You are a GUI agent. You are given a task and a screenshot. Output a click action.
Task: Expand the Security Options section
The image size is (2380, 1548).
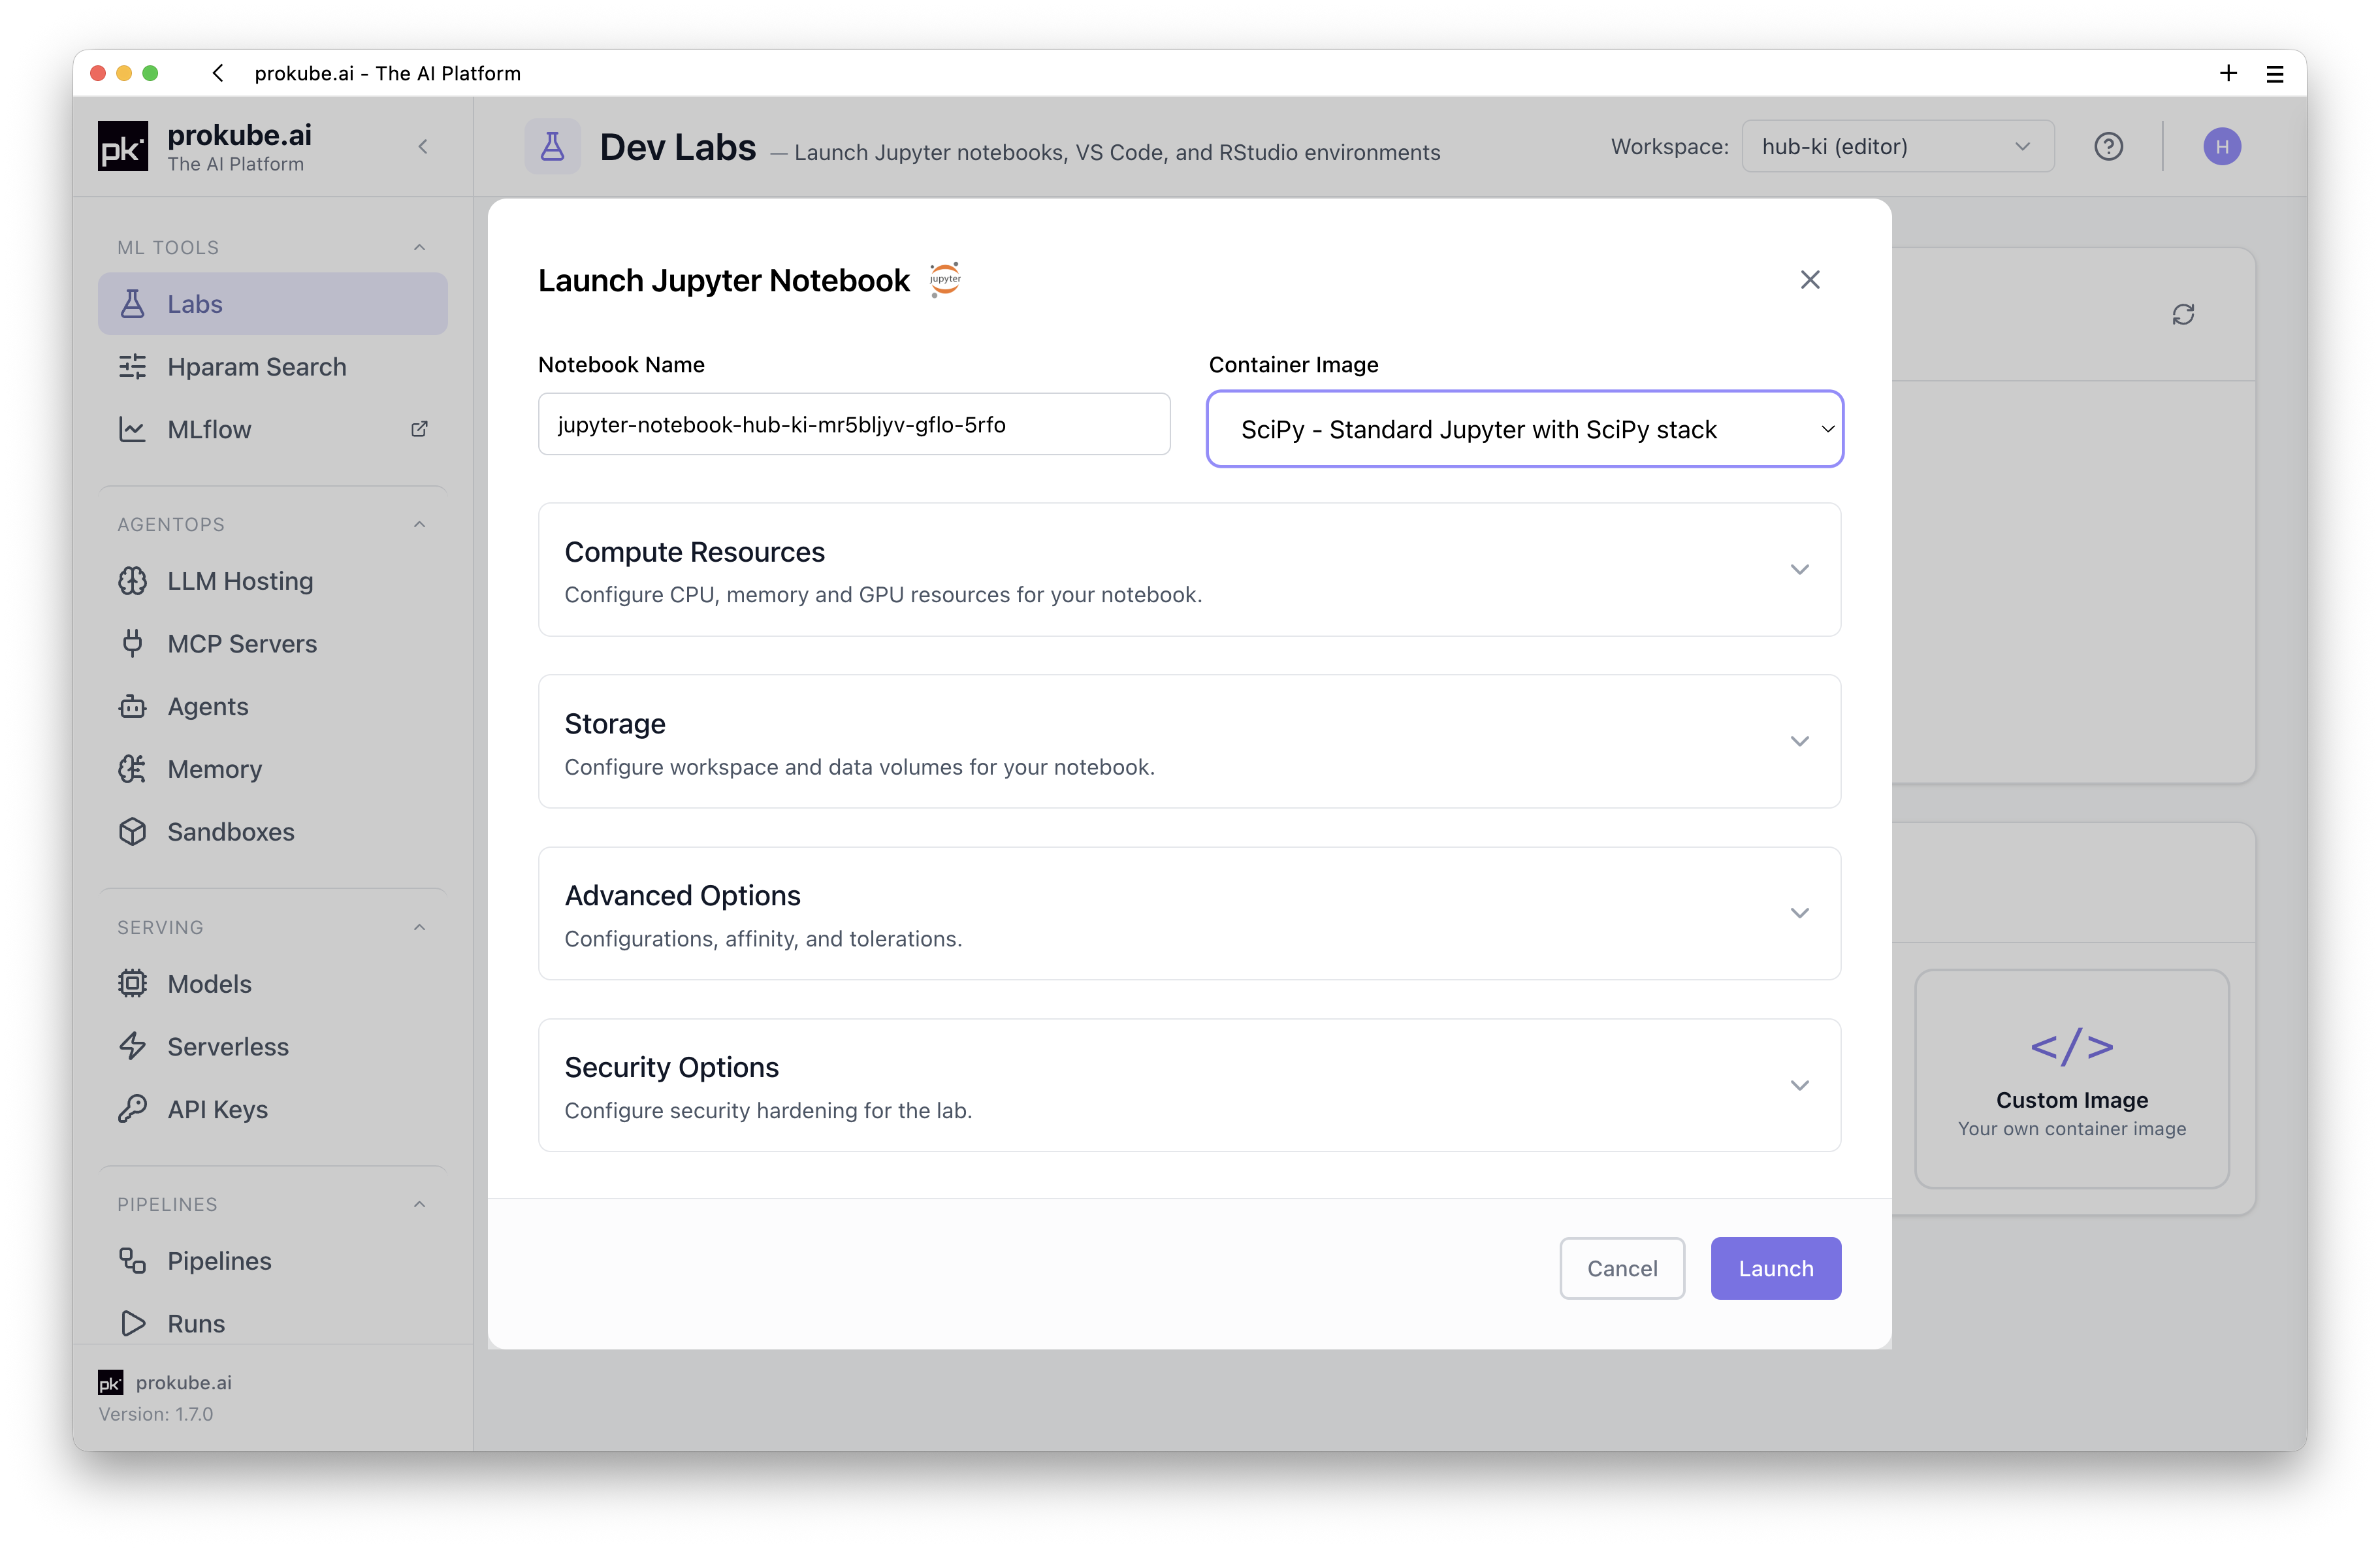pos(1189,1085)
